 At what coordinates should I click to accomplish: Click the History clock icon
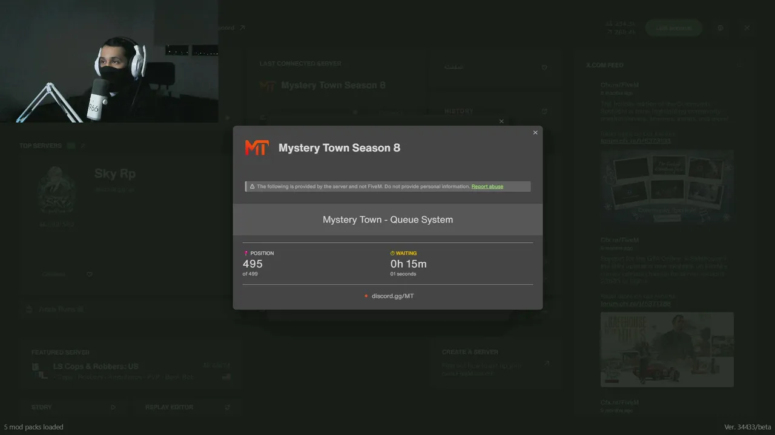click(x=544, y=111)
